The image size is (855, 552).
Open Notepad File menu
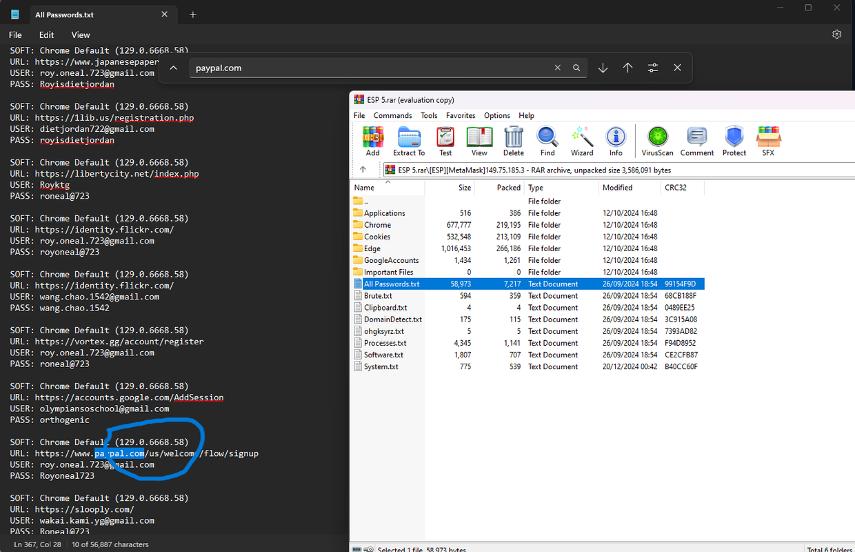click(15, 34)
